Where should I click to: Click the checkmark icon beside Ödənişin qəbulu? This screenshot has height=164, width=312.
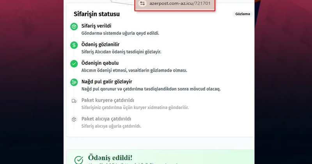pos(74,63)
